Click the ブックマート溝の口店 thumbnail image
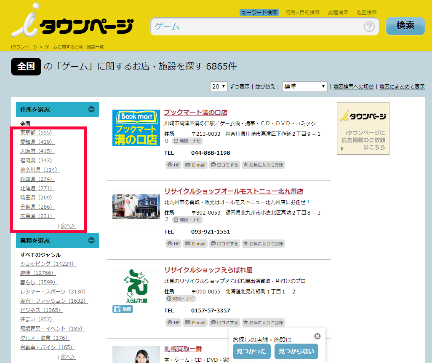Screen dimensions: 432x363 pyautogui.click(x=136, y=128)
